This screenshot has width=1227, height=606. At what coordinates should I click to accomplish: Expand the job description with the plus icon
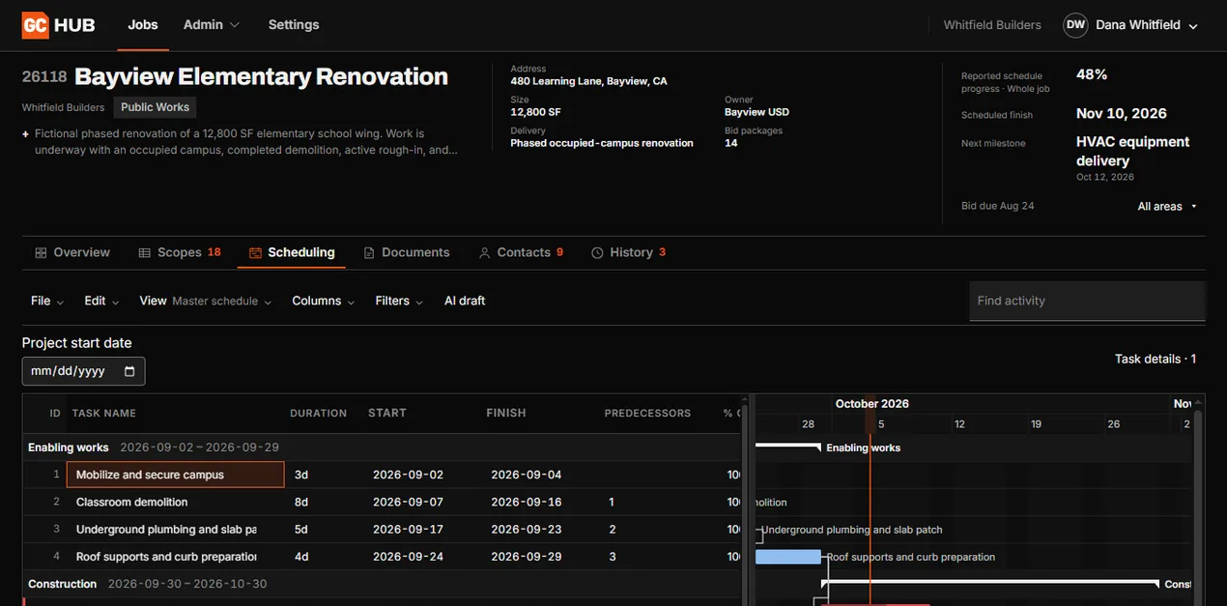tap(25, 134)
